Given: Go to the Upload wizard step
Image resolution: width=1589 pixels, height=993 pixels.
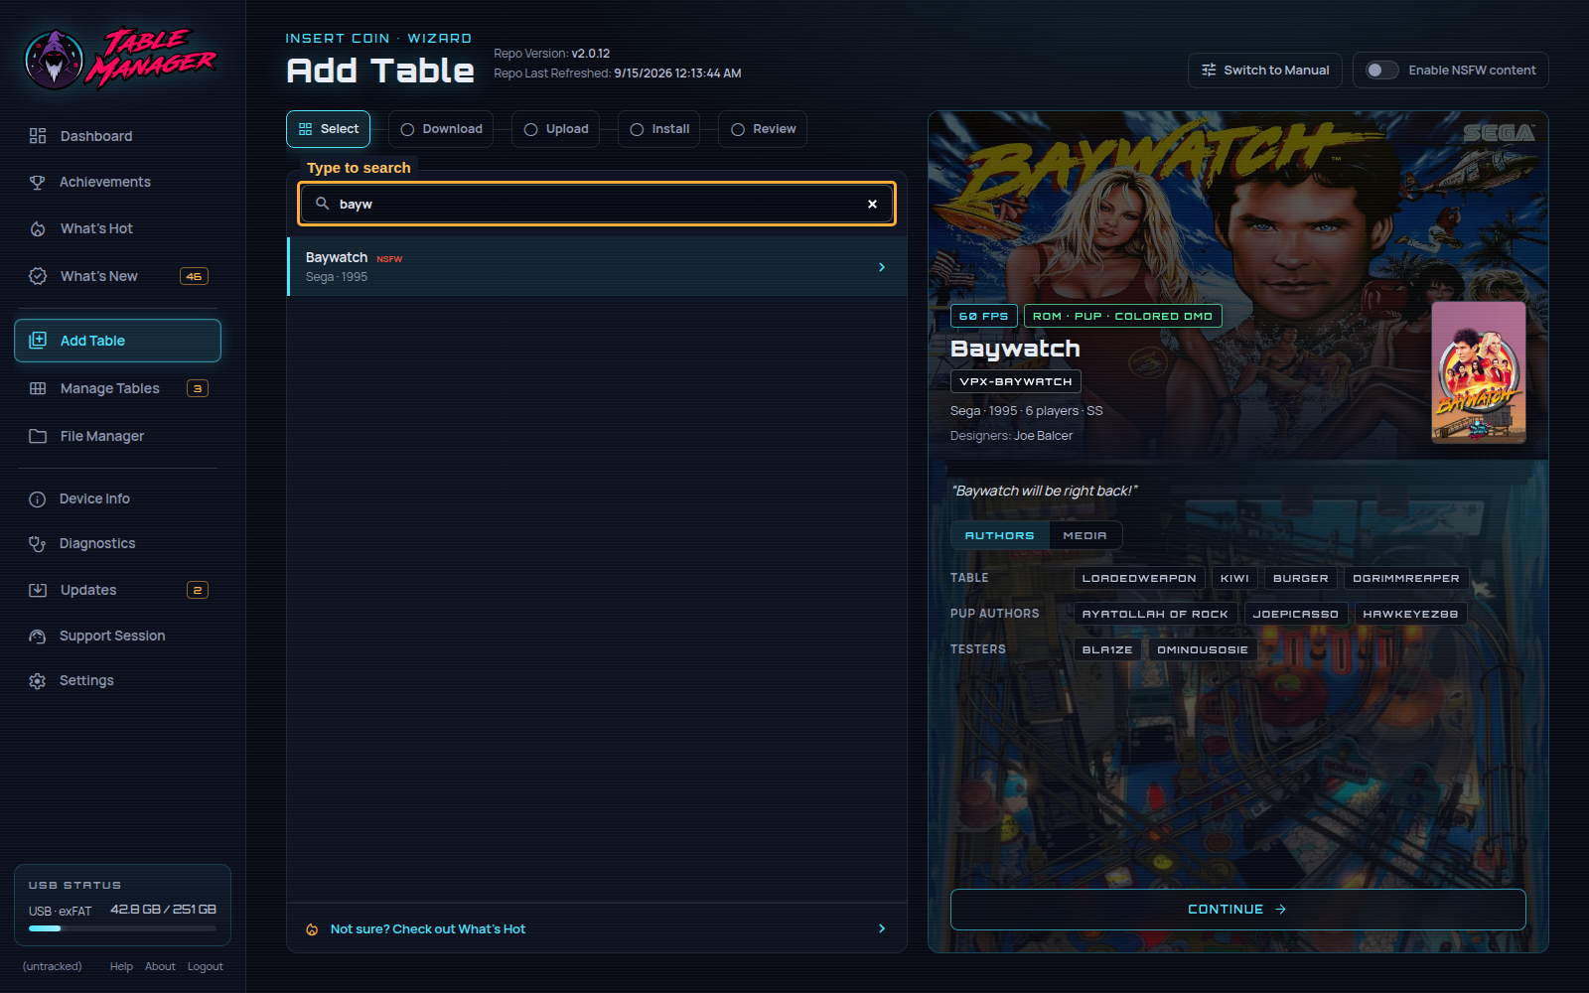Looking at the screenshot, I should pyautogui.click(x=556, y=129).
